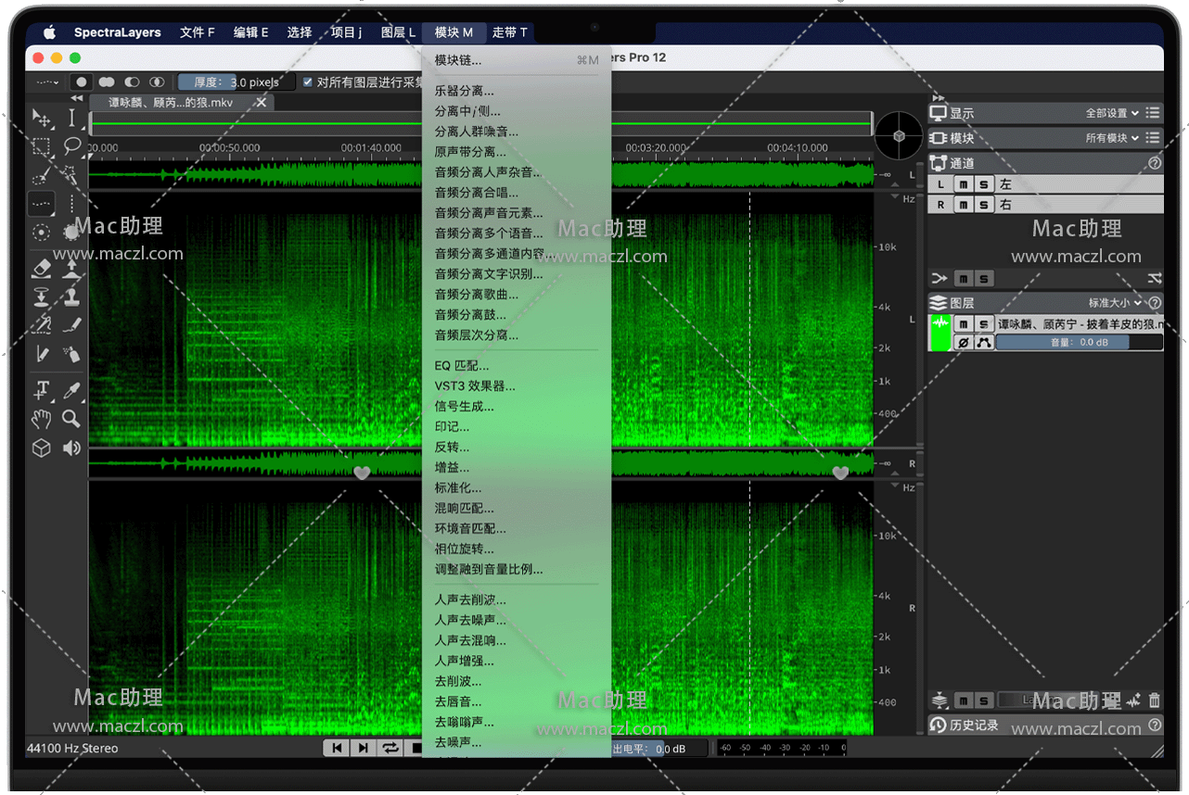Activate the Hand pan tool
This screenshot has height=795, width=1189.
pyautogui.click(x=42, y=419)
